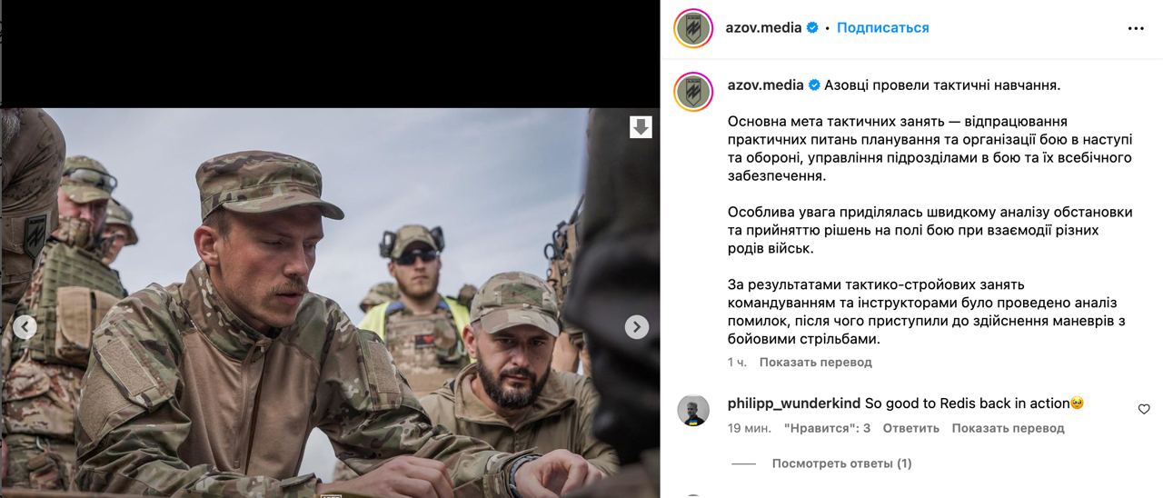The image size is (1163, 498).
Task: Click the Подписаться follow link
Action: (882, 27)
